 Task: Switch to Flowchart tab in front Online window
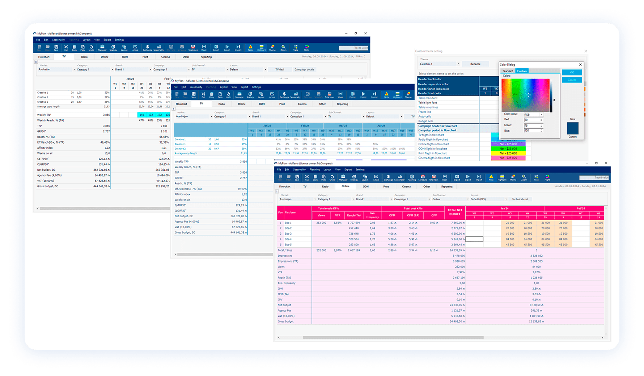pos(285,187)
